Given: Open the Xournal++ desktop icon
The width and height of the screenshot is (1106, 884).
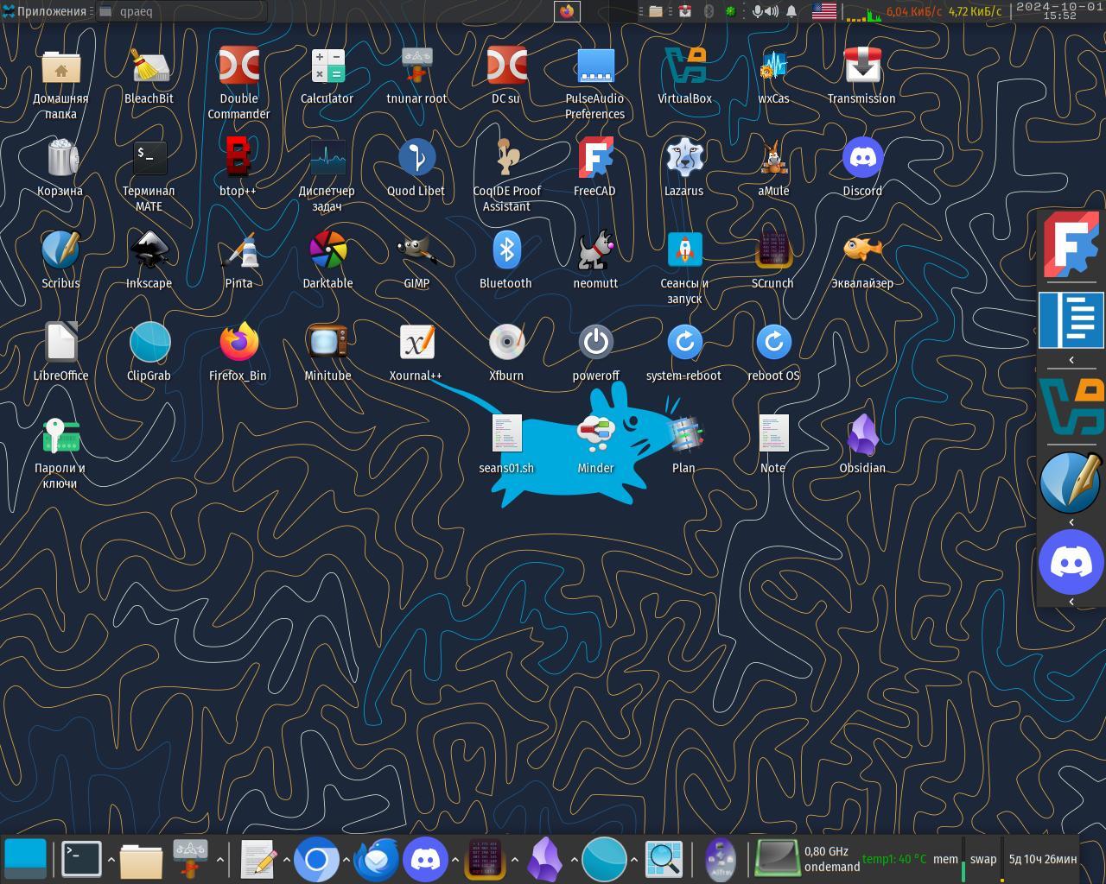Looking at the screenshot, I should 416,344.
